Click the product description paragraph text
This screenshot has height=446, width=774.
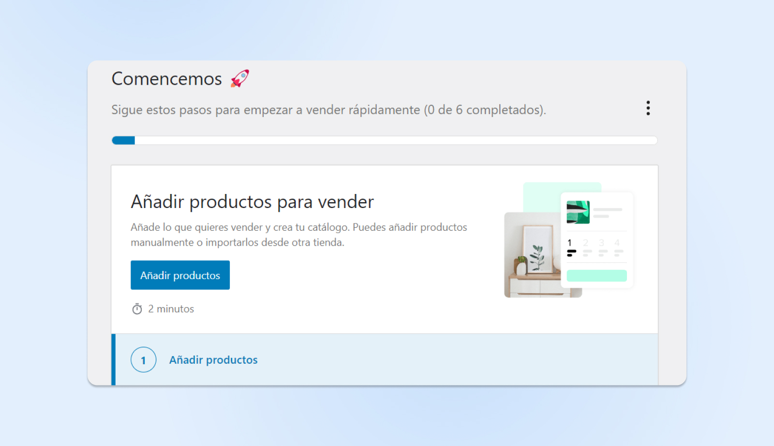[x=298, y=235]
